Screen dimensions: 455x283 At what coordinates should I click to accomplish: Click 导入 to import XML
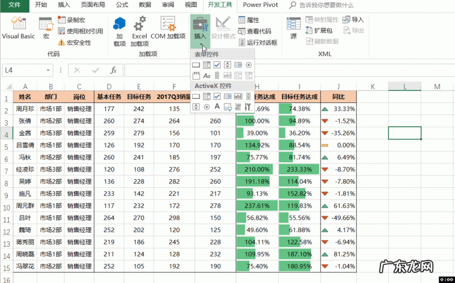(x=353, y=19)
